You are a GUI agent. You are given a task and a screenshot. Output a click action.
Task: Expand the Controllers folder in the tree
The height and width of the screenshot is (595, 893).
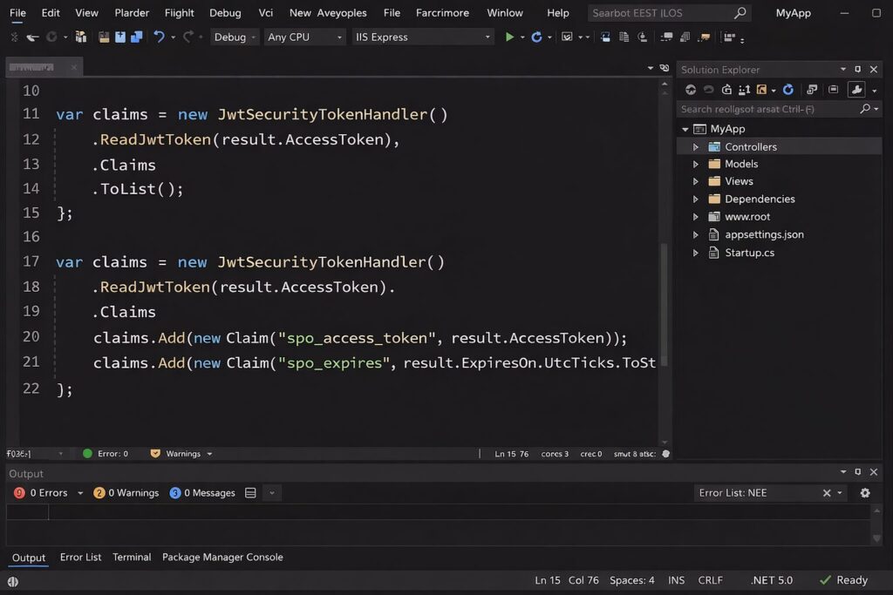pos(696,147)
